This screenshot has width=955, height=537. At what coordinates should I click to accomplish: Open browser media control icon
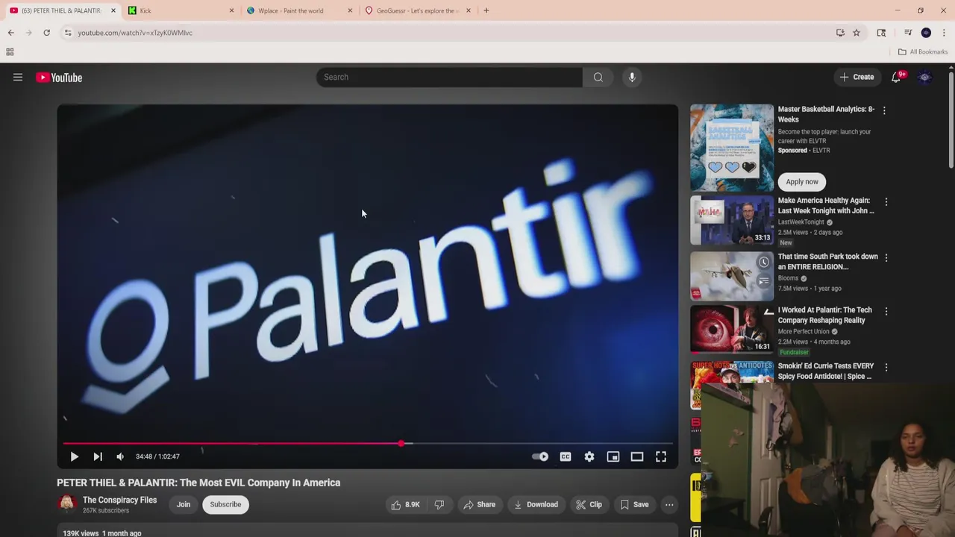click(x=908, y=33)
